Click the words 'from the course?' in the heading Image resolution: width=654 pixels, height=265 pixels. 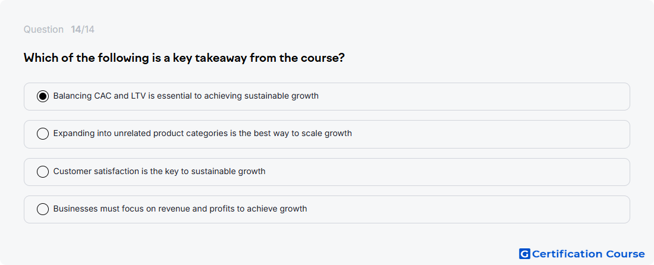(x=297, y=58)
